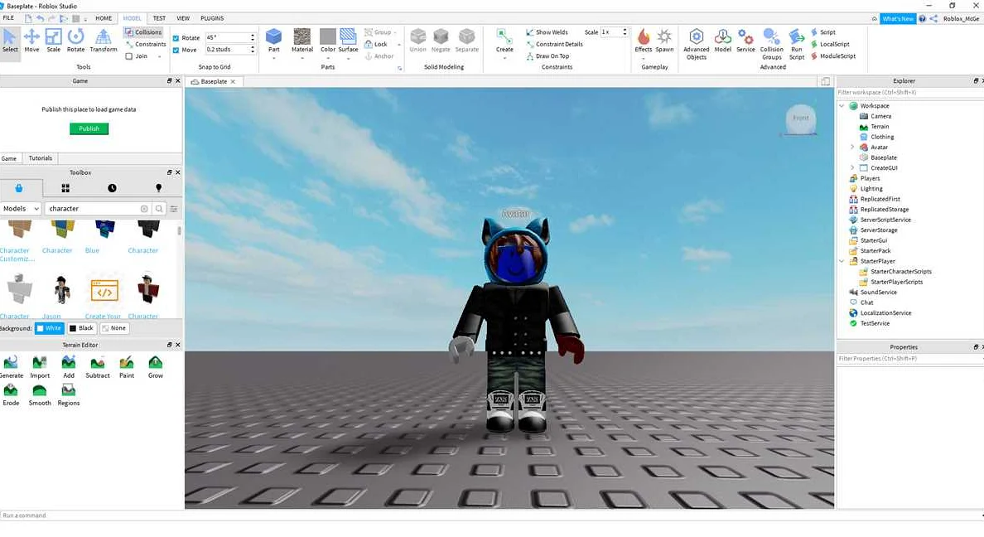
Task: Open the Part dropdown arrow
Action: 273,58
